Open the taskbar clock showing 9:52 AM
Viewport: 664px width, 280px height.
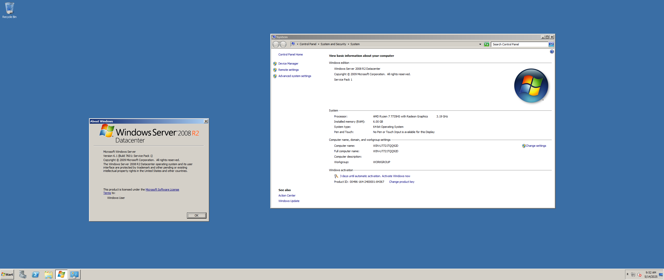click(x=651, y=275)
